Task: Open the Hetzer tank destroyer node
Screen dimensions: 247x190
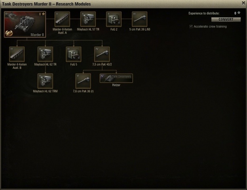Action: (x=116, y=78)
